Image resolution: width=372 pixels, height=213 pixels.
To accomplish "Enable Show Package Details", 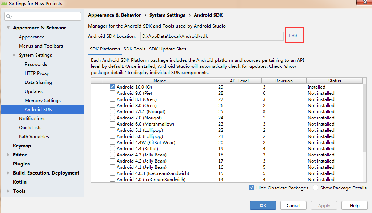I will (315, 188).
